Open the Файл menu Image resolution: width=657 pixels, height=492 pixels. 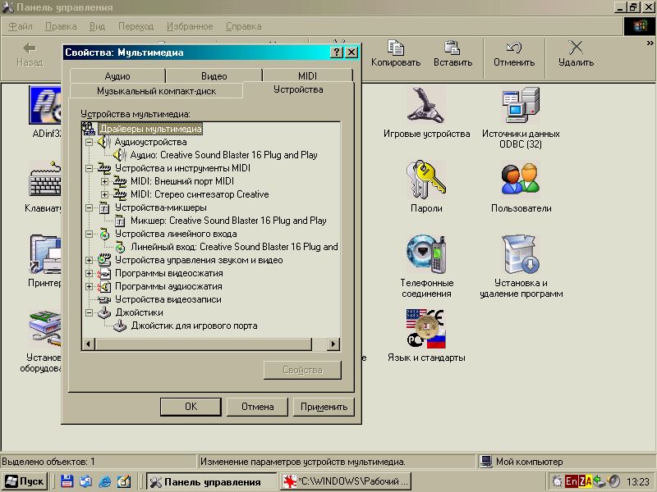(20, 26)
